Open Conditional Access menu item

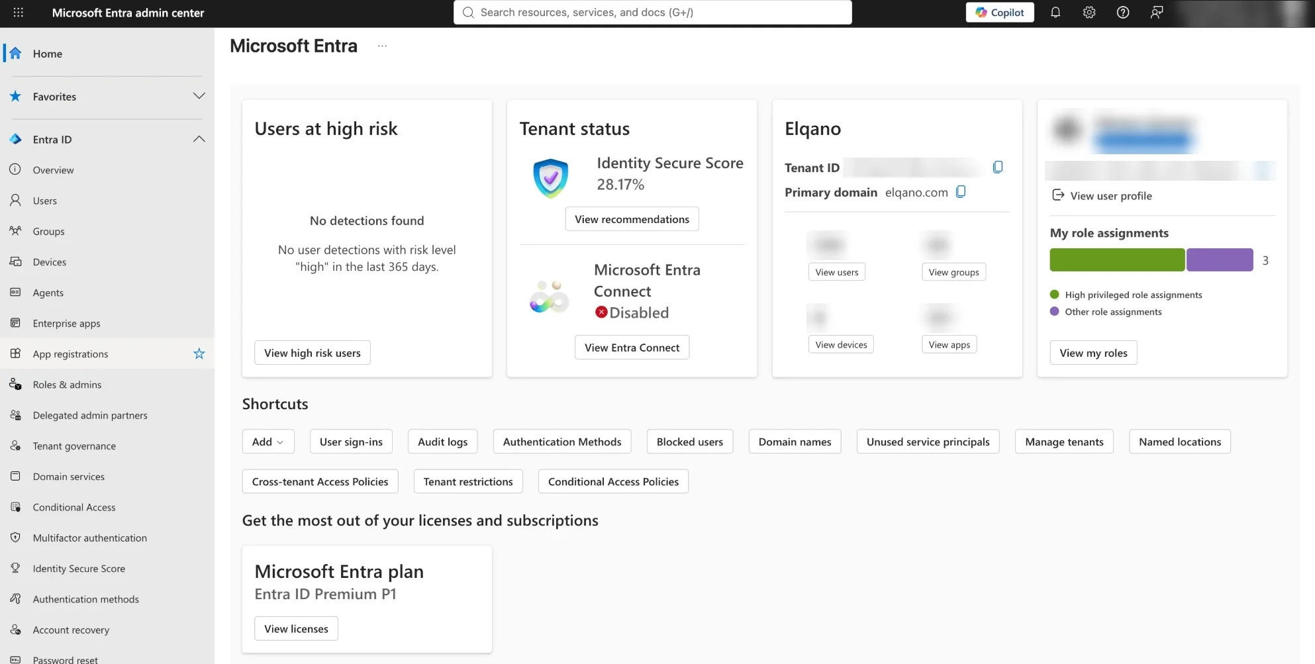point(107,507)
